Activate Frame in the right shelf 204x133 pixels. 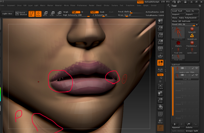point(160,86)
